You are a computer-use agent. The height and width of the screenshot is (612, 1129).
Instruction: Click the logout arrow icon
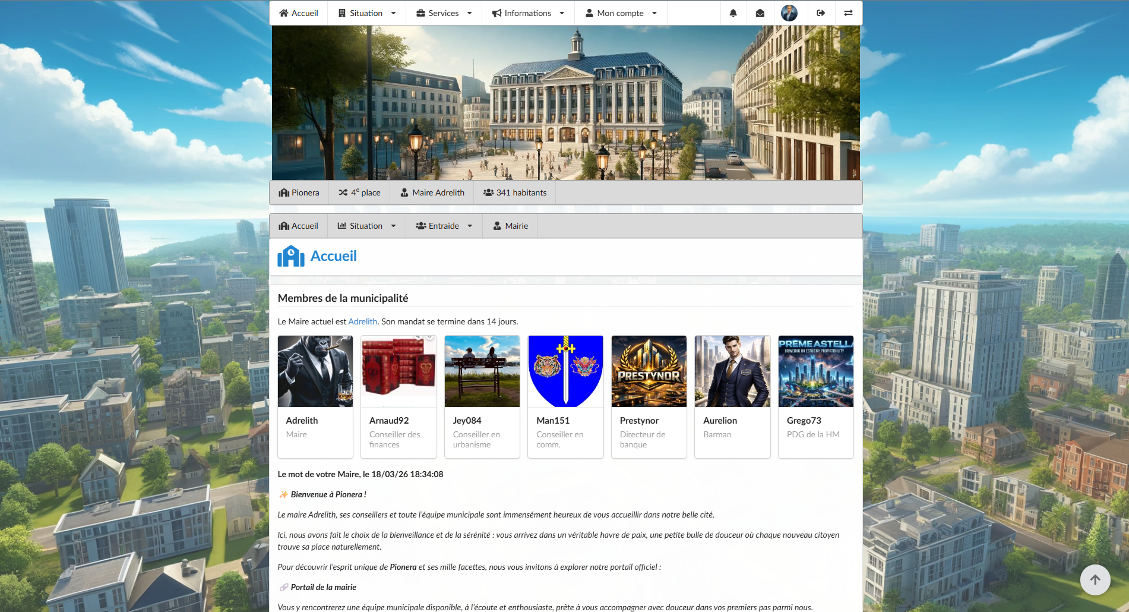pyautogui.click(x=821, y=13)
